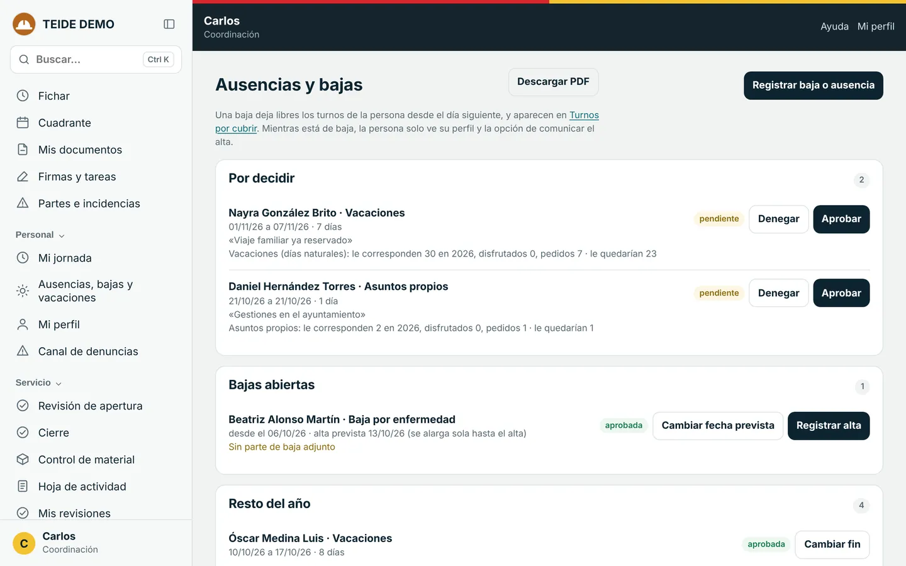Approve Nayra González Brito's vacation
The height and width of the screenshot is (566, 906).
pyautogui.click(x=841, y=219)
